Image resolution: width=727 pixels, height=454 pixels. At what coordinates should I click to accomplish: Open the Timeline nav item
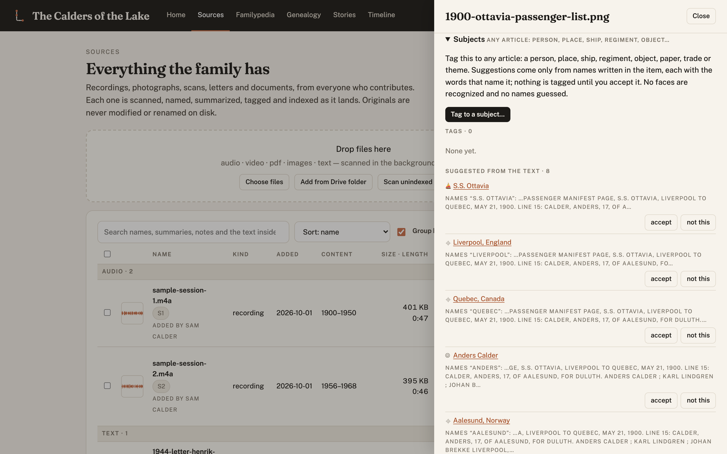[381, 15]
